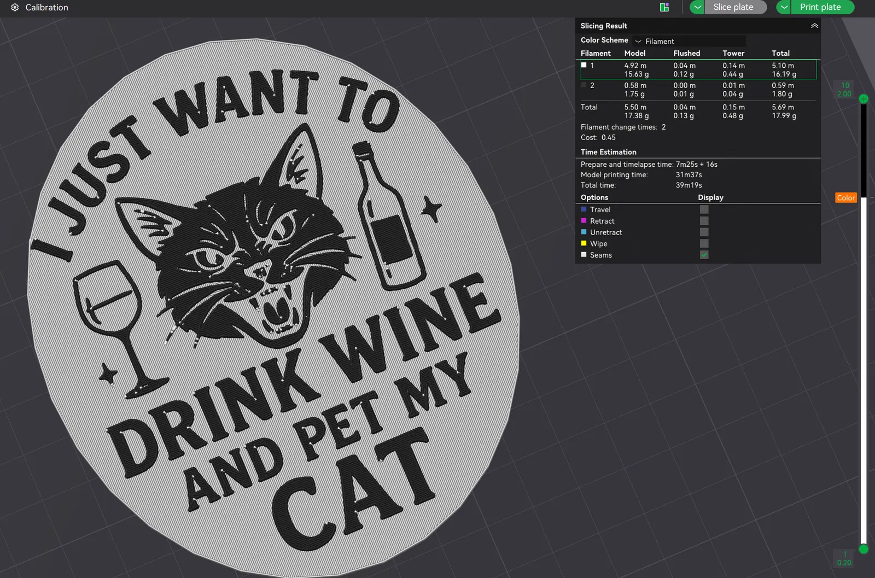Click the Cost 0.45 line
The width and height of the screenshot is (875, 578).
tap(598, 137)
